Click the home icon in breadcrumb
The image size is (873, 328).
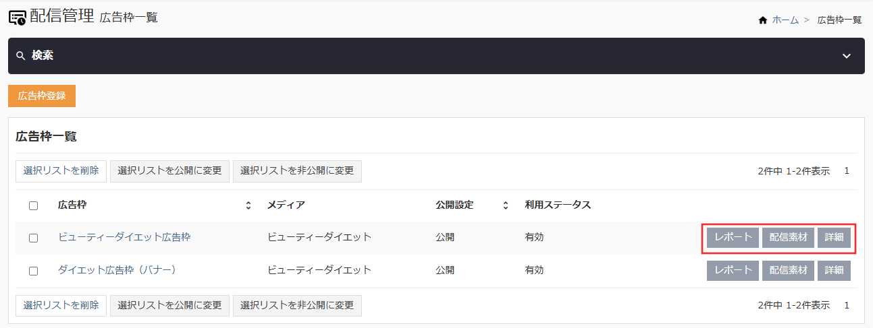tap(763, 20)
